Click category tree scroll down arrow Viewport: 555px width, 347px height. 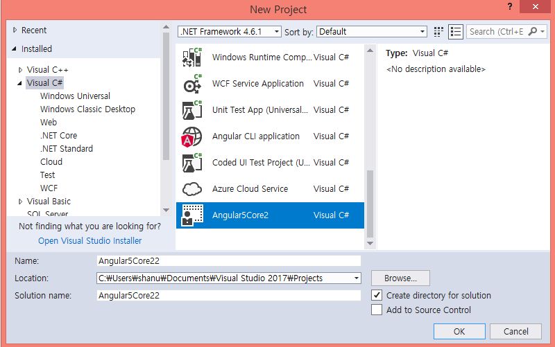(166, 210)
